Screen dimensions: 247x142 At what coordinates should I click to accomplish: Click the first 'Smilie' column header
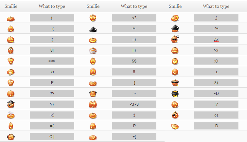[11, 6]
